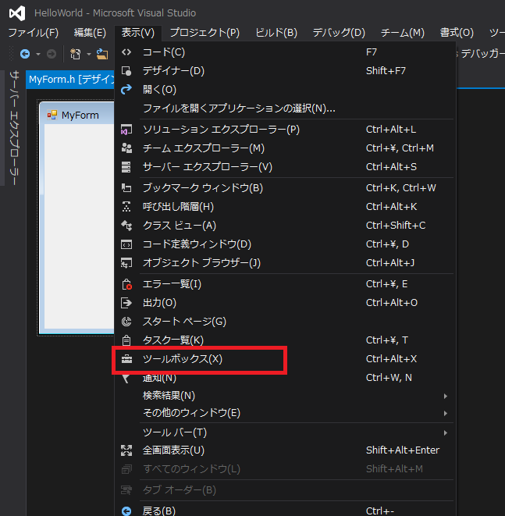Click the コード(C) angle-brackets icon

[x=126, y=52]
